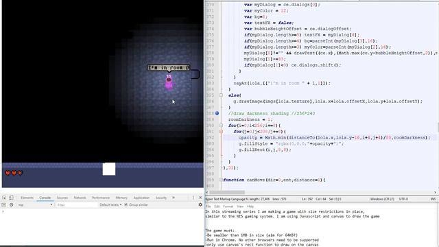Select the Console tab in DevTools

45,198
